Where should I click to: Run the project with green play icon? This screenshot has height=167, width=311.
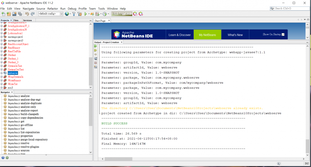pos(86,14)
